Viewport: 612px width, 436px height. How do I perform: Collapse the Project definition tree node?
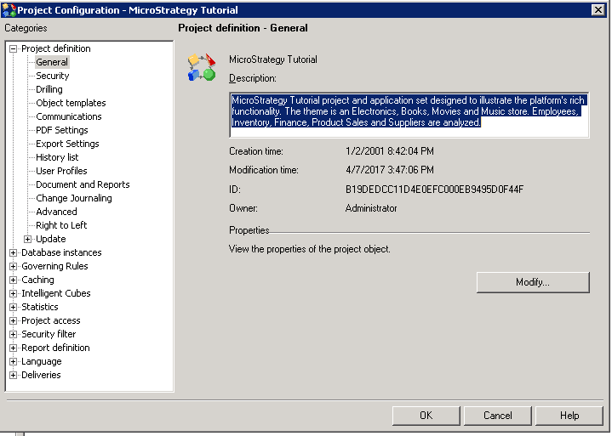[14, 49]
